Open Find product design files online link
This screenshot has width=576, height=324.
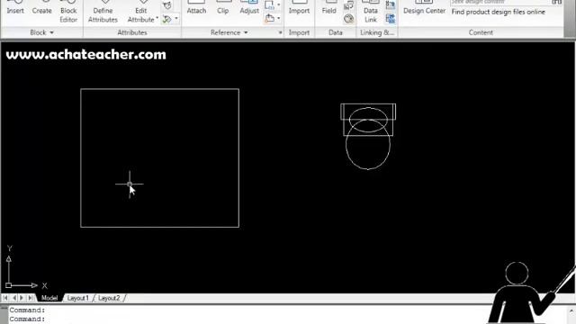tap(498, 12)
